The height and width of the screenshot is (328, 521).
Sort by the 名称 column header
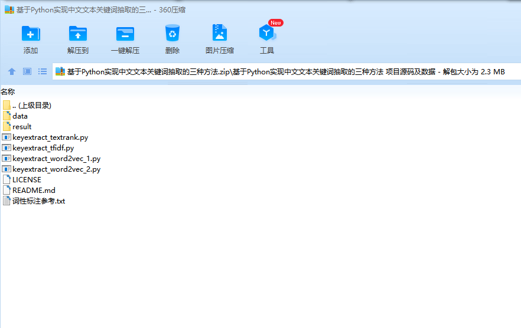[8, 91]
